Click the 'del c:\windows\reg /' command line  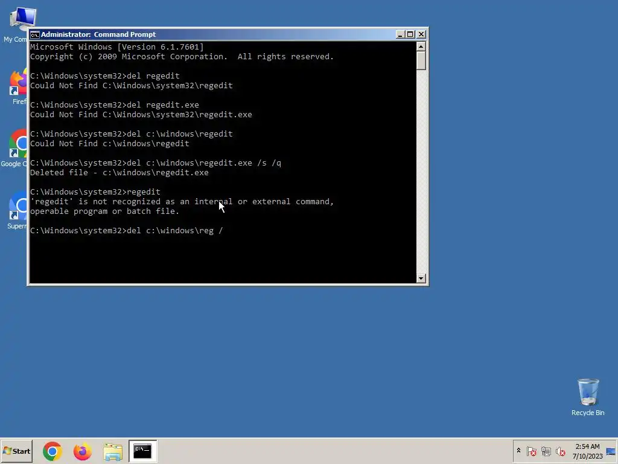(127, 231)
